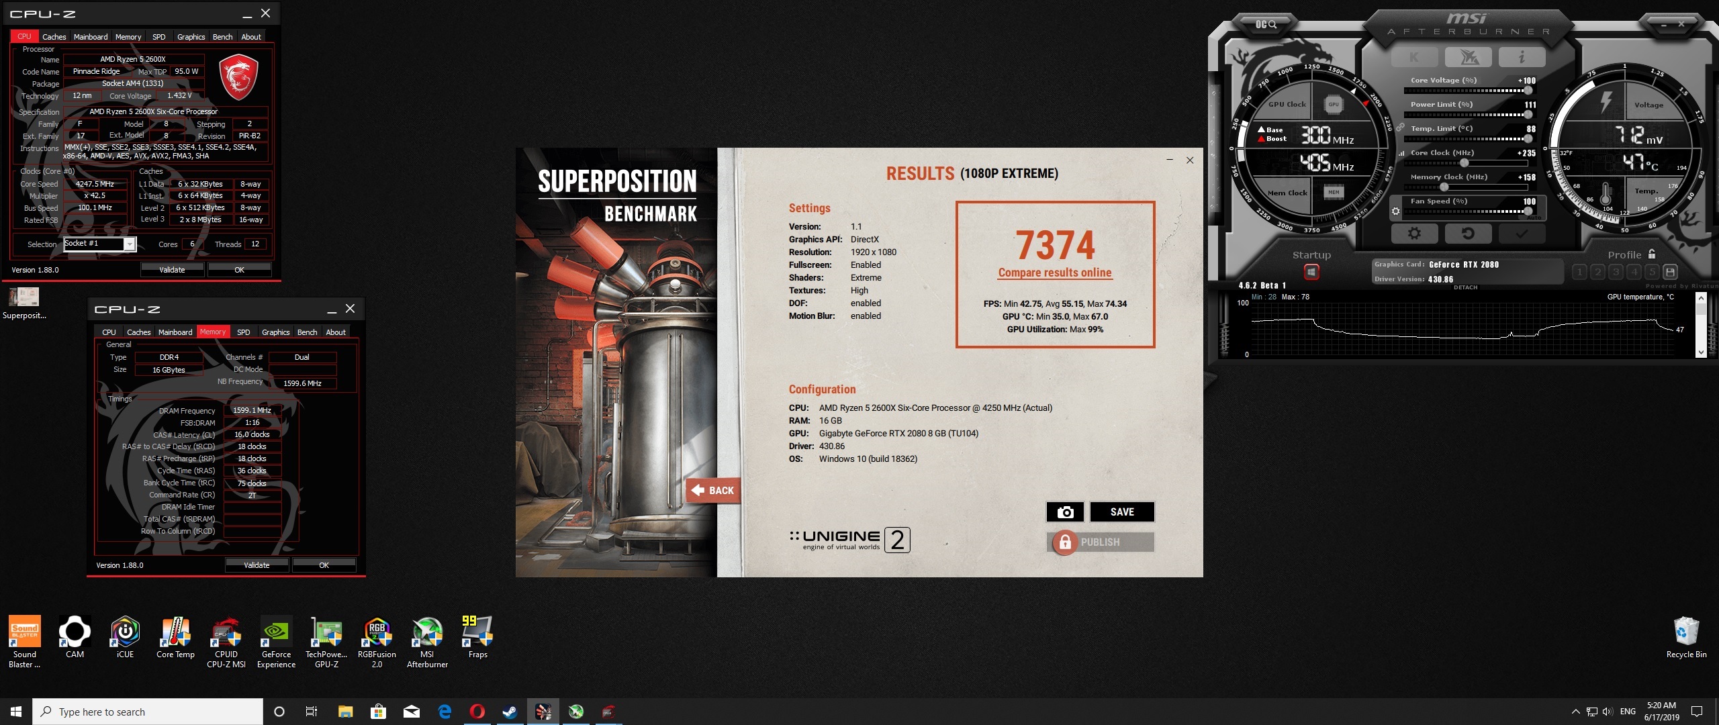Click Compare results online link

click(1055, 273)
